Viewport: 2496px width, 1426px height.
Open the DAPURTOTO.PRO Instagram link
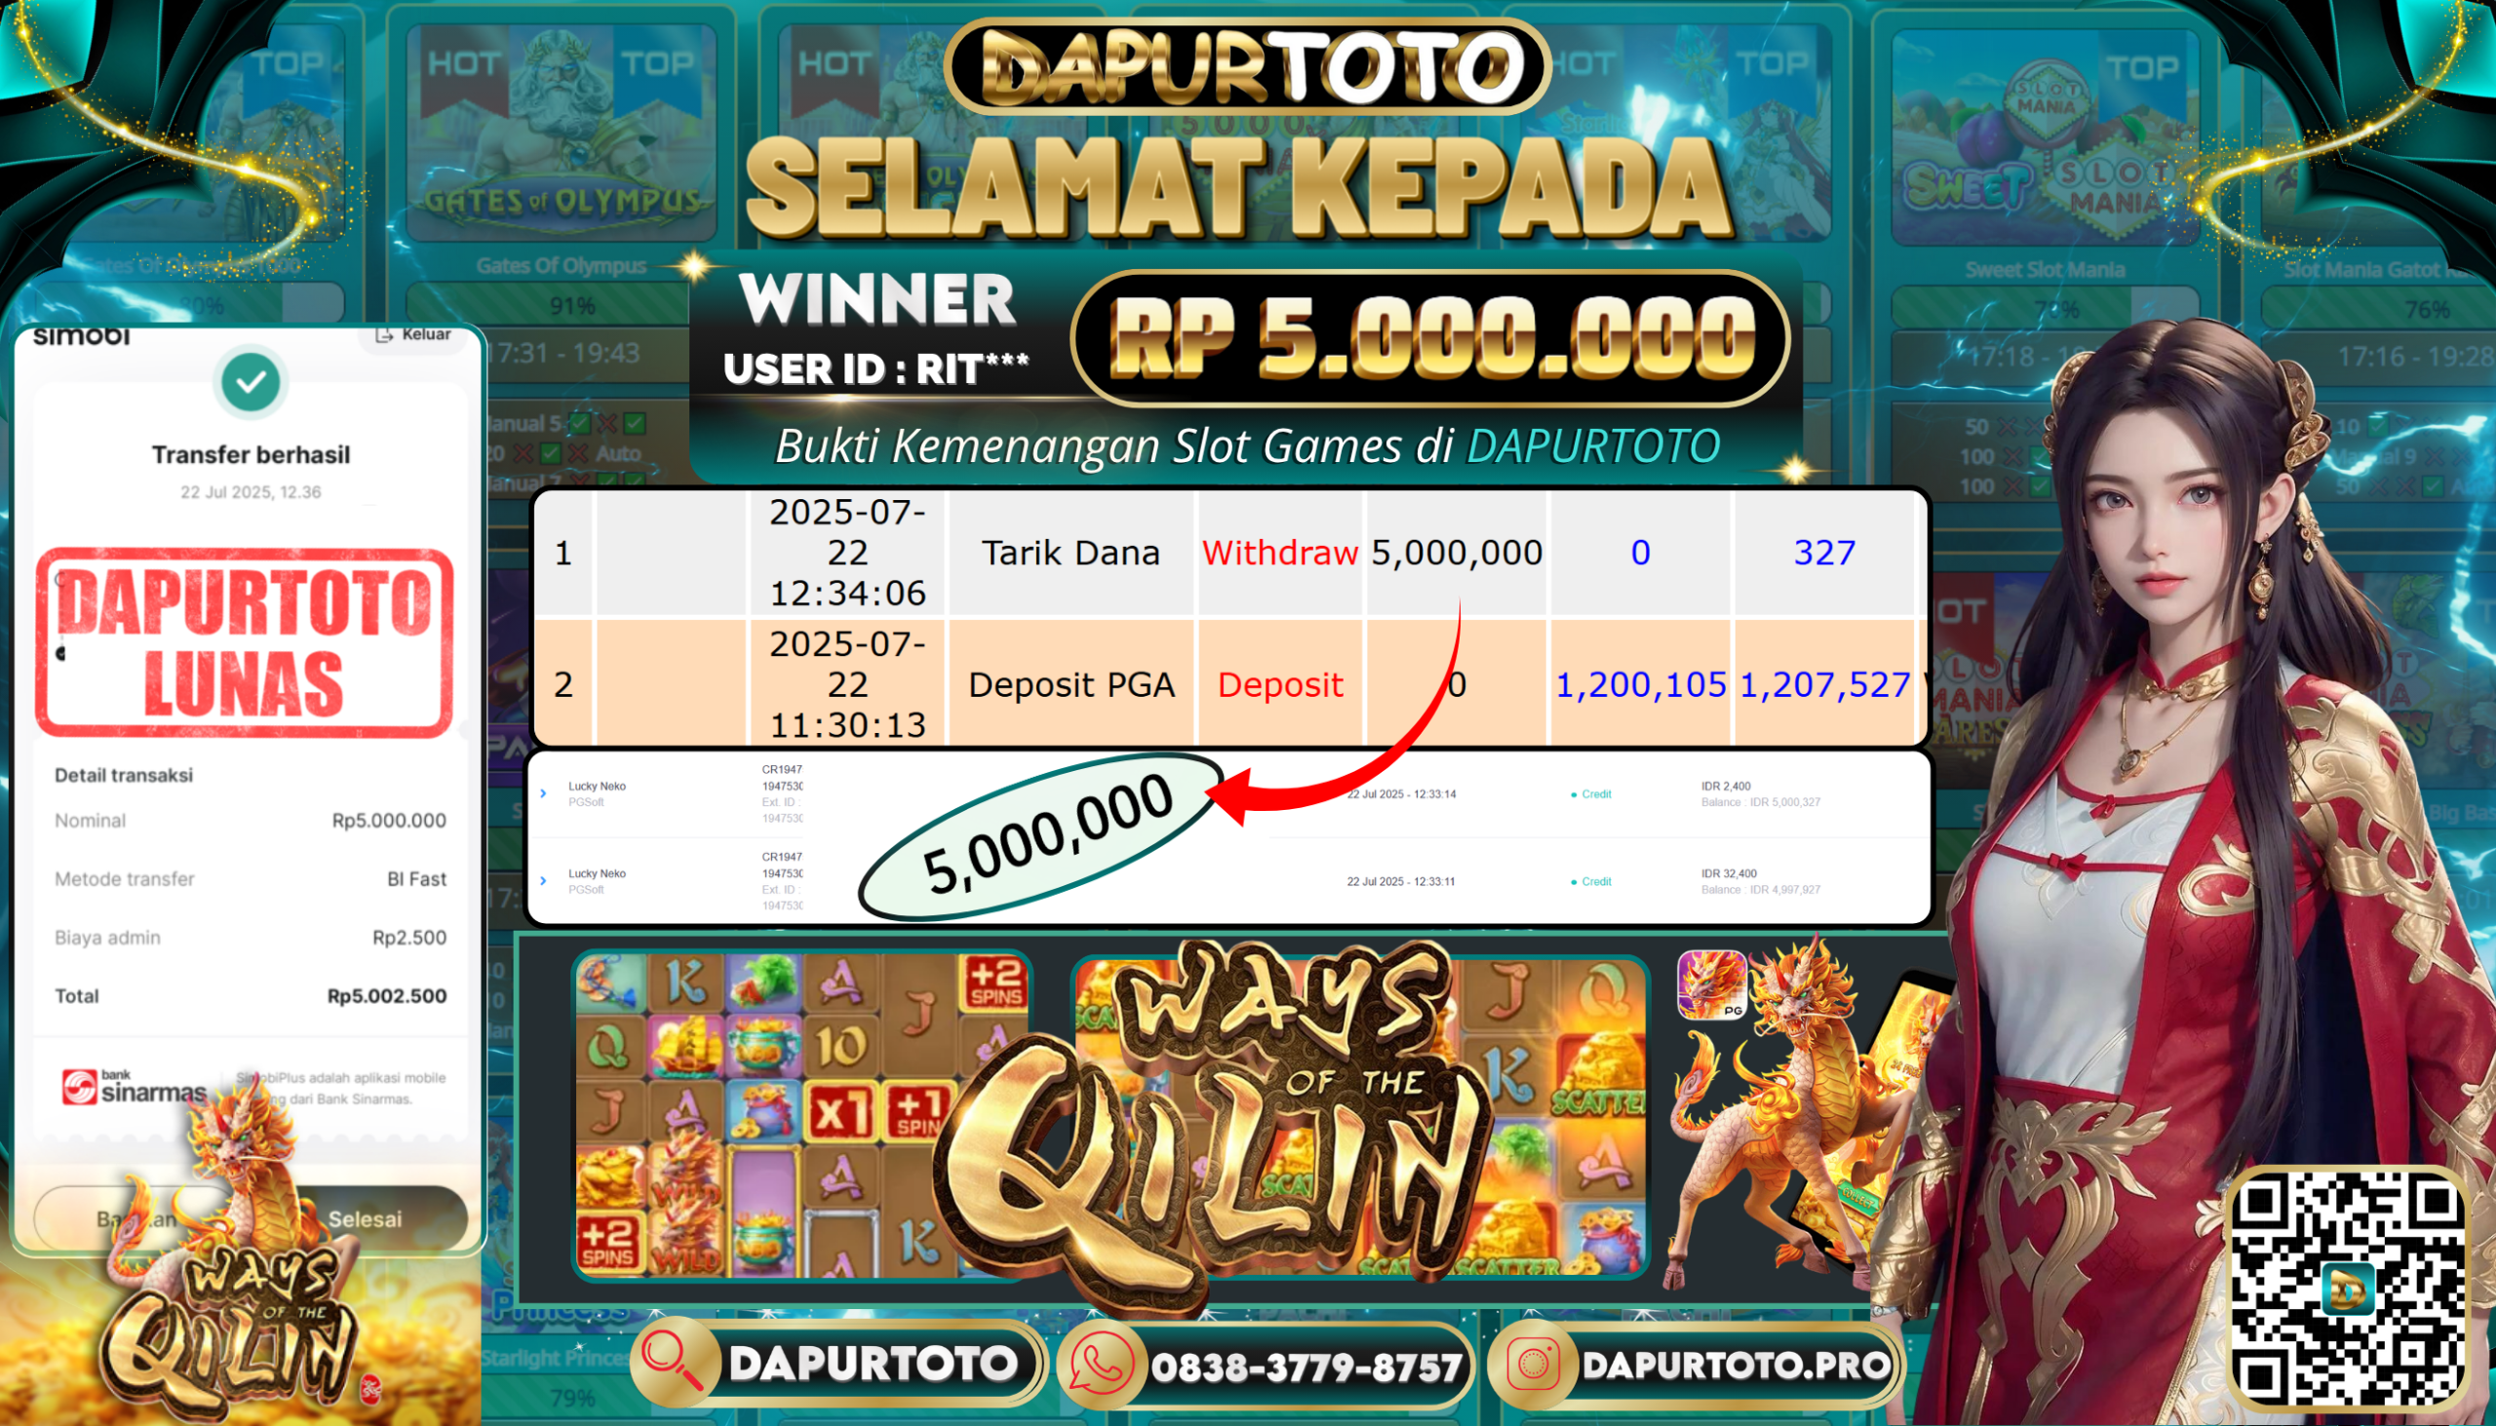pos(1696,1365)
